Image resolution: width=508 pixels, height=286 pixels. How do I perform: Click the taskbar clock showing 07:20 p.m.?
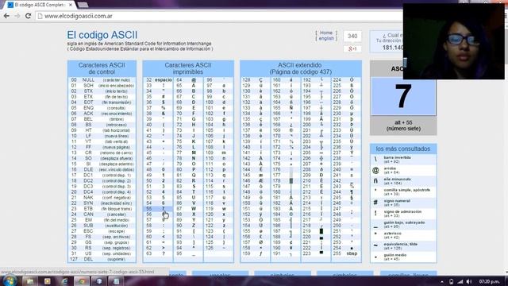tap(489, 281)
